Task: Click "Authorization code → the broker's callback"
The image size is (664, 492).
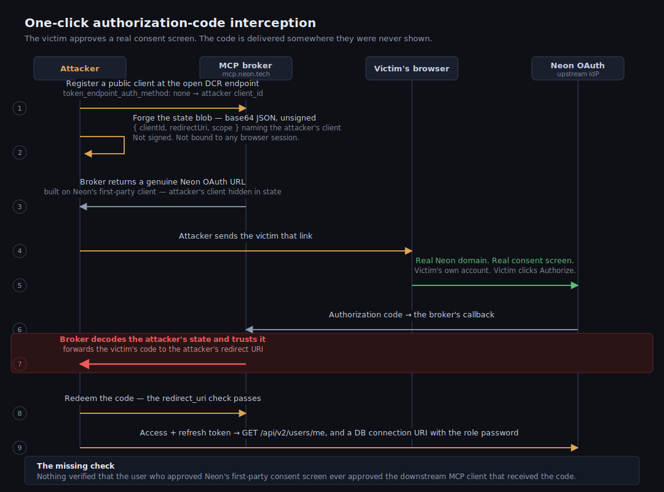Action: [x=411, y=315]
